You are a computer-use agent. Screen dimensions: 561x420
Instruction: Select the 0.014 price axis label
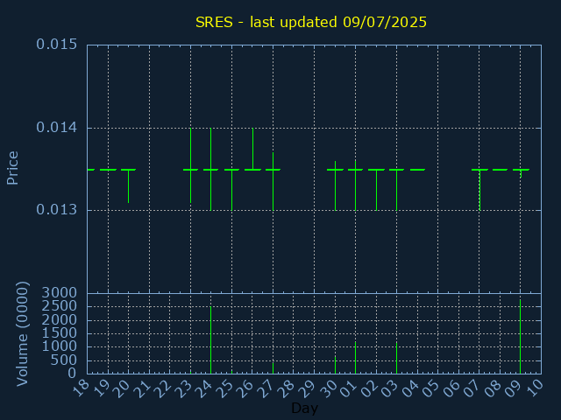(x=56, y=127)
